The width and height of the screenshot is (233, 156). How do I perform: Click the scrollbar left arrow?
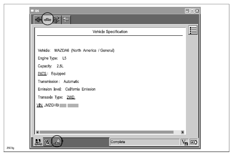tap(37, 132)
